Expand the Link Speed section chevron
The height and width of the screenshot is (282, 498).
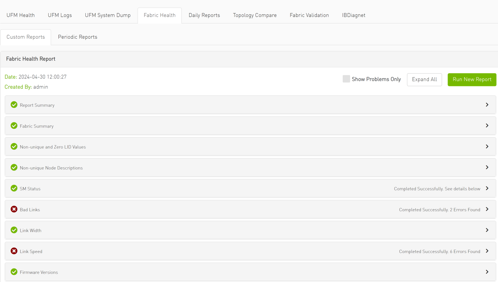click(487, 251)
